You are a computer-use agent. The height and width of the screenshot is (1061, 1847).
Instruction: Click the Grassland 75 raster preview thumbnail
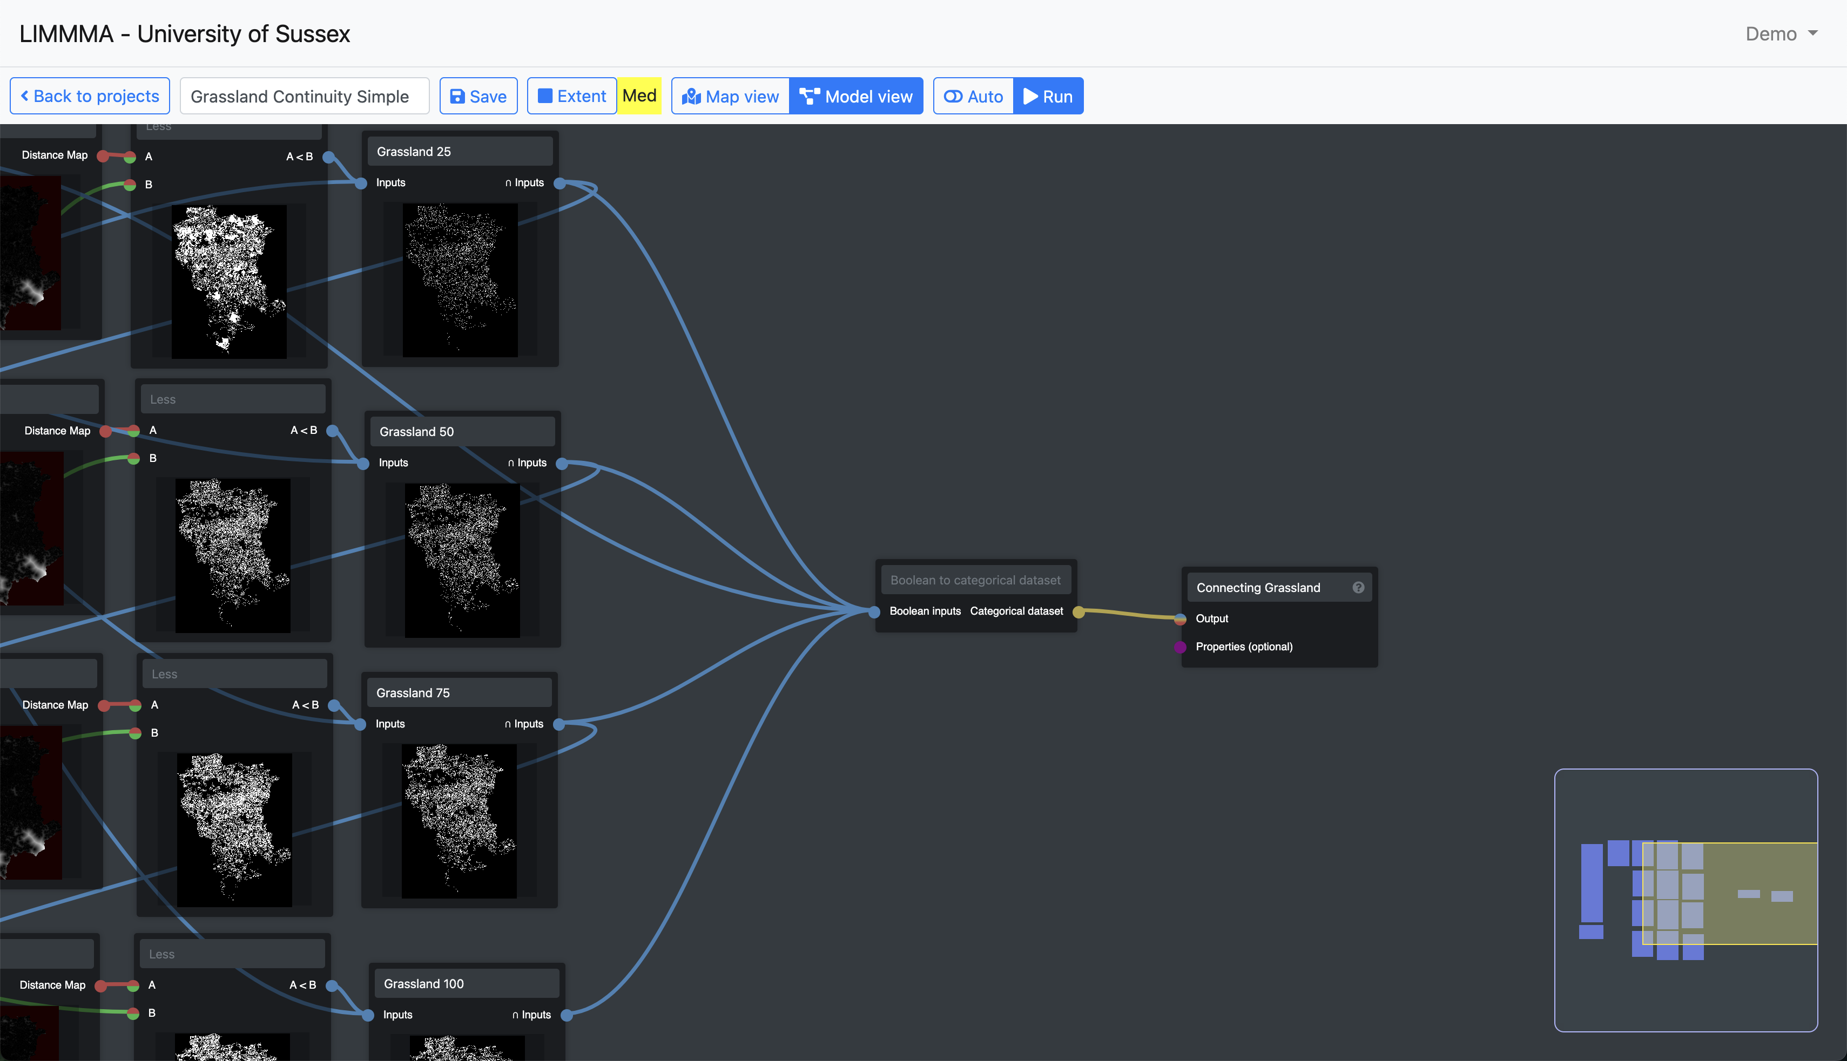pyautogui.click(x=460, y=820)
